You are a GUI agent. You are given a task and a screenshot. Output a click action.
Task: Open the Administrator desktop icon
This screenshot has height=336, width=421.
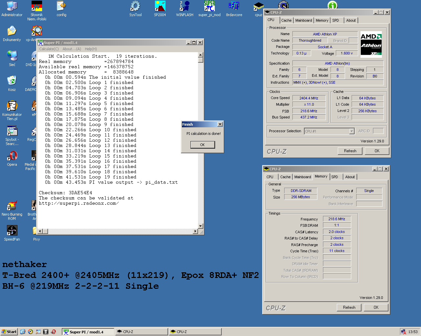click(12, 9)
